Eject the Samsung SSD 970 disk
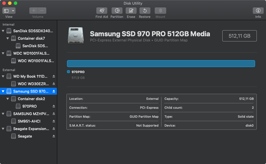The height and width of the screenshot is (164, 266). pos(53,91)
